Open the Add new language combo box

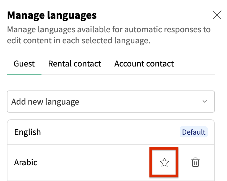pos(111,102)
